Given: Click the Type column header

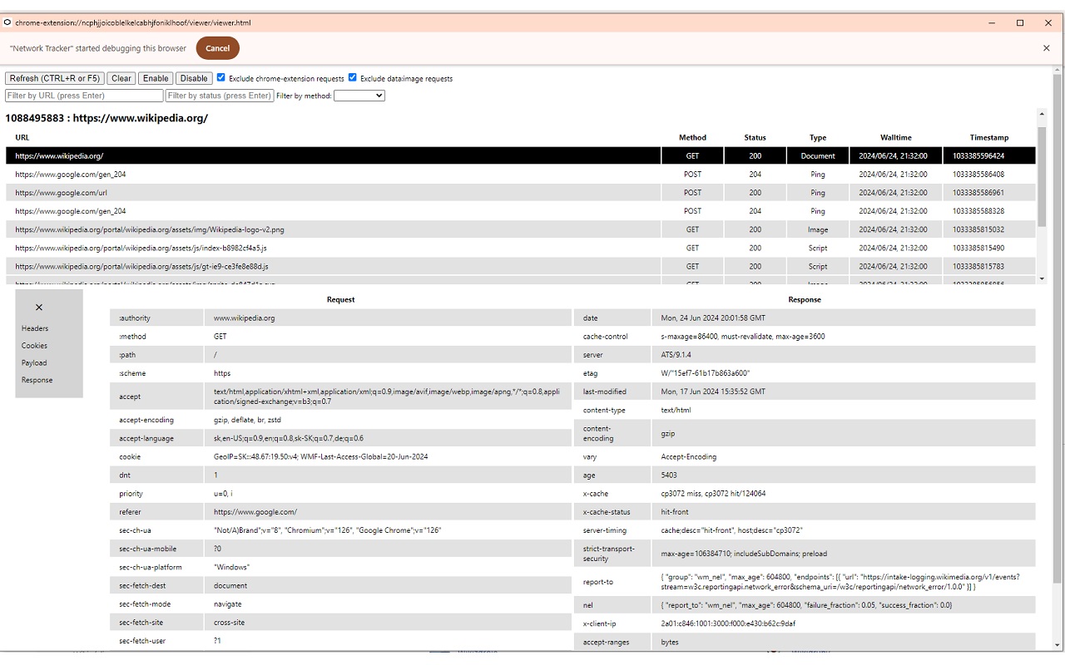Looking at the screenshot, I should [818, 137].
